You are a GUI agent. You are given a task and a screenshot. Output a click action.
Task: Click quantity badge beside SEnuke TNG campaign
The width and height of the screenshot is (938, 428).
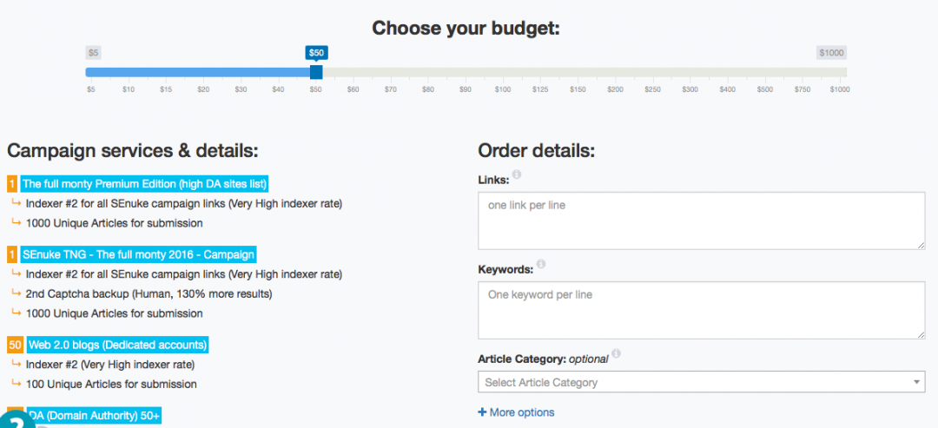pyautogui.click(x=12, y=254)
